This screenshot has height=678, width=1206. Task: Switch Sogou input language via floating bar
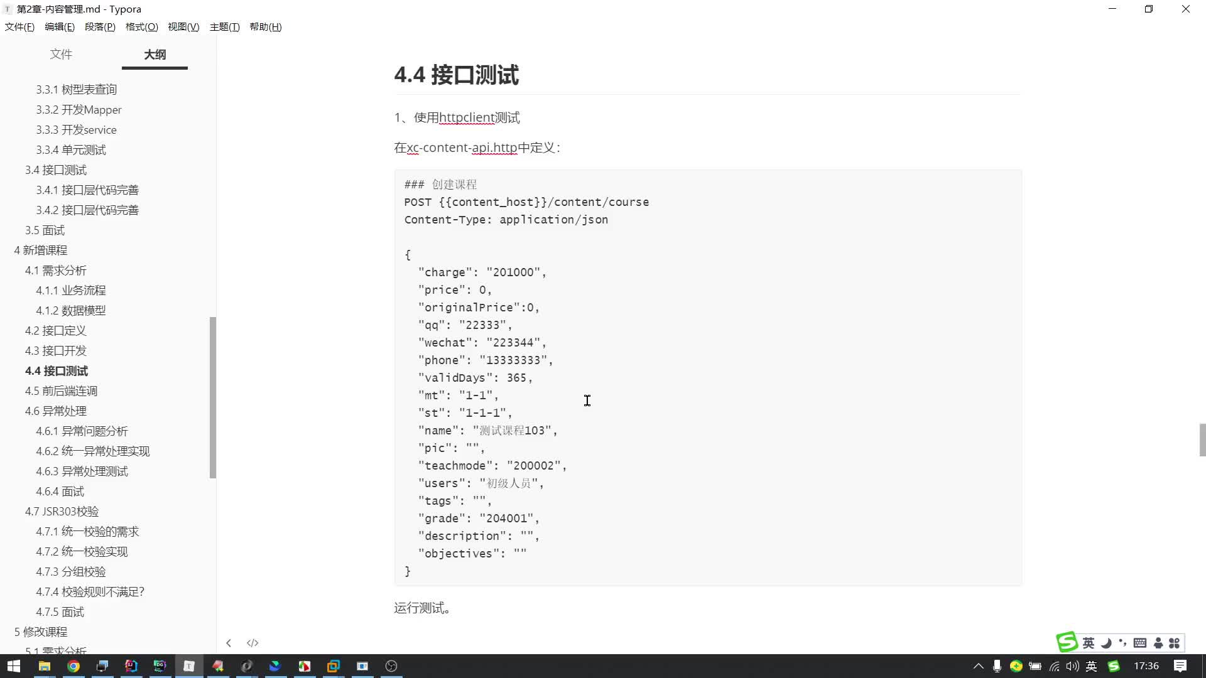pos(1089,643)
